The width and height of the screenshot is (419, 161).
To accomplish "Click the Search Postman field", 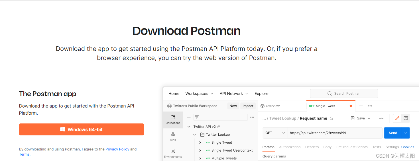I will pos(344,93).
